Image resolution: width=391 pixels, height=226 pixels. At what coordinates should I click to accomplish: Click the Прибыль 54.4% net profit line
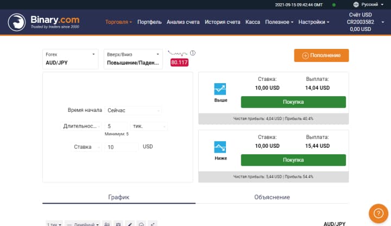(x=273, y=177)
